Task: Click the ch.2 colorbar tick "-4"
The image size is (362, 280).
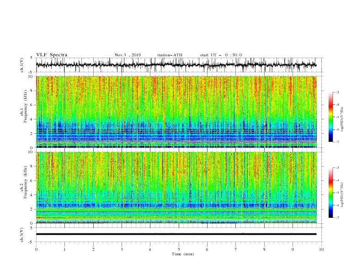Action: [x=337, y=180]
